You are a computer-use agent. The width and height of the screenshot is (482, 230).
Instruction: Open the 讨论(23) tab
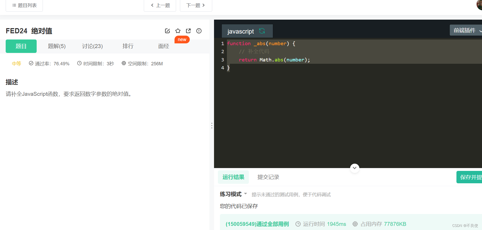click(92, 46)
